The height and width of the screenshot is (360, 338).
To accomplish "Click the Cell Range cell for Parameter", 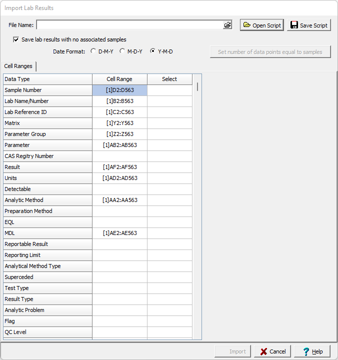I will click(x=119, y=145).
